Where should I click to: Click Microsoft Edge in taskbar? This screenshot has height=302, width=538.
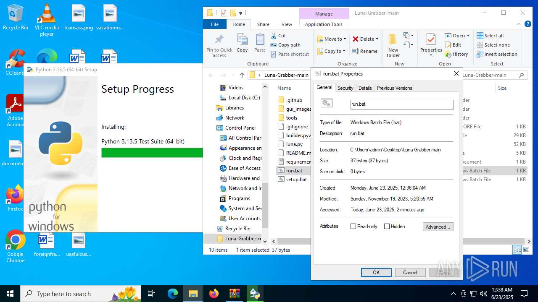[x=173, y=294]
